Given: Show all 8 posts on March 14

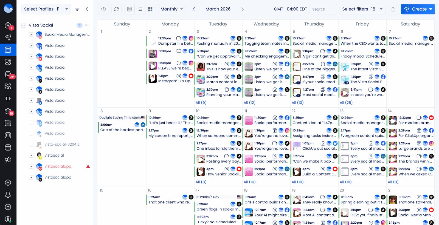Looking at the screenshot, I should pos(393,182).
